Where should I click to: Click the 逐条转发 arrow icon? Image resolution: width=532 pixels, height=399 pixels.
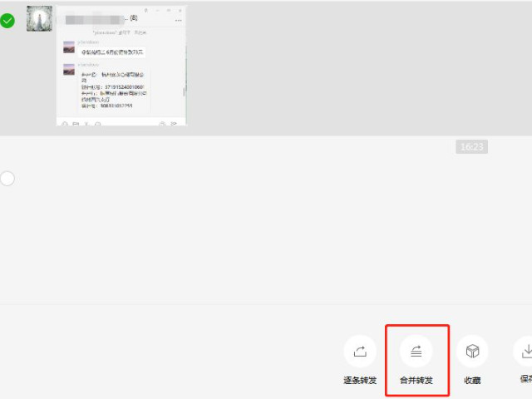pyautogui.click(x=360, y=352)
